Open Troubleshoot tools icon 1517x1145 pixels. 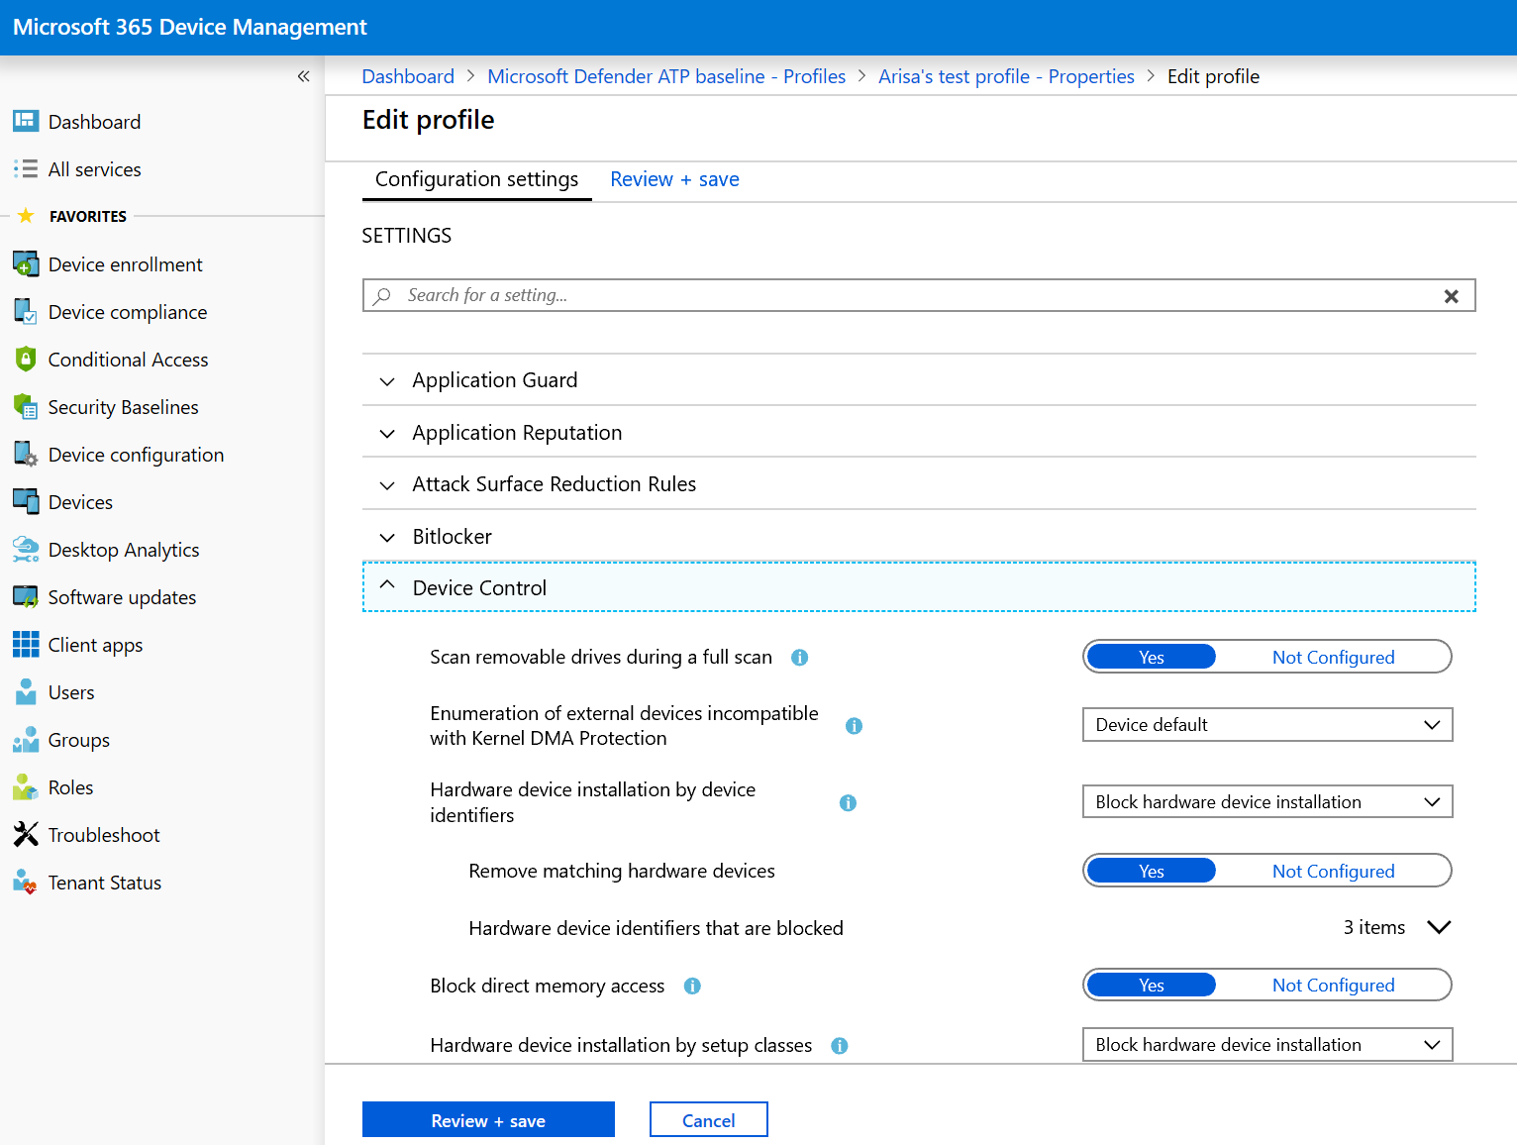click(26, 835)
